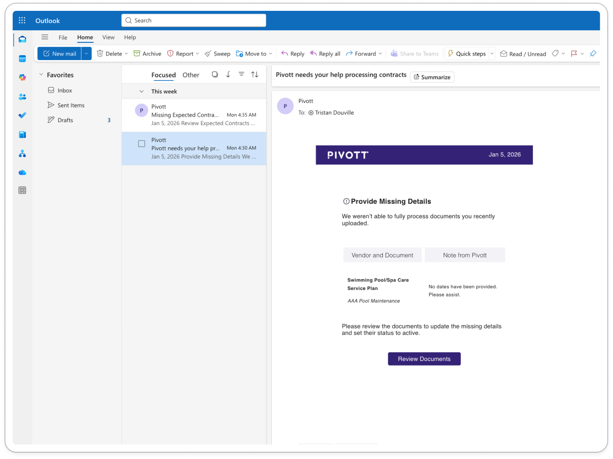This screenshot has height=459, width=613.
Task: Open More apps grid icon in rail
Action: pos(22,190)
